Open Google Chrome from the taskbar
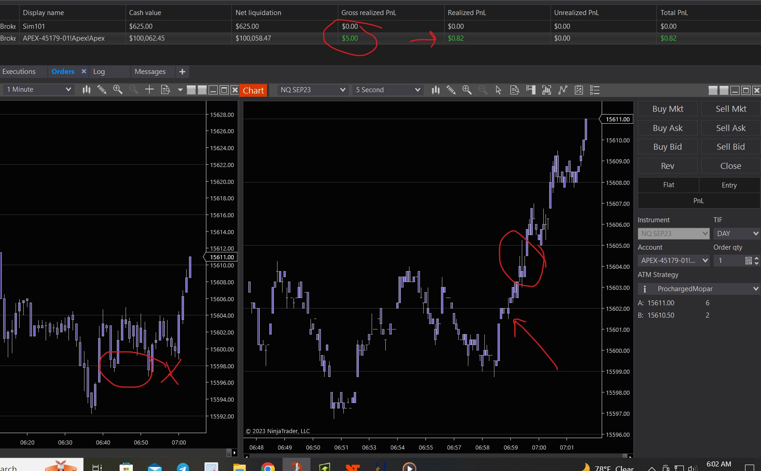Image resolution: width=761 pixels, height=471 pixels. [x=268, y=467]
